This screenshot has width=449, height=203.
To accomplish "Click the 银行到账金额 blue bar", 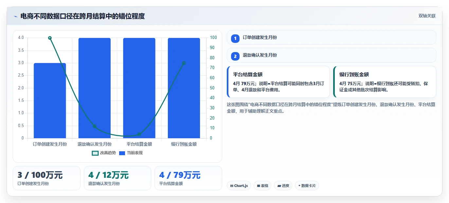I will point(184,88).
